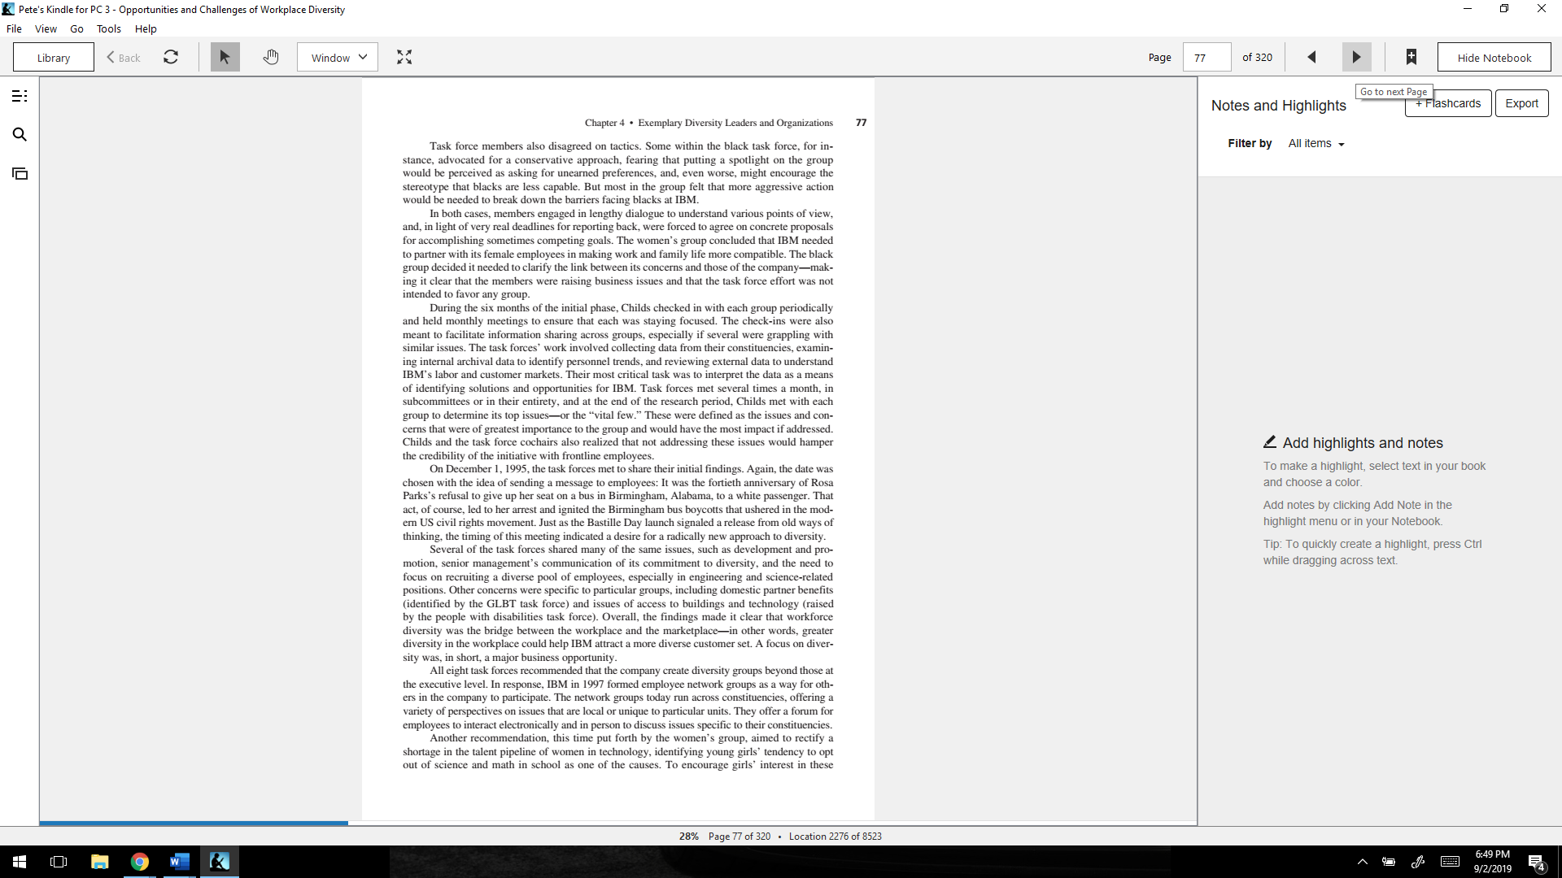The width and height of the screenshot is (1562, 878).
Task: Open the Tools menu
Action: 108,28
